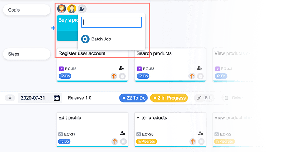Click the second user avatar with yellow background
The image size is (290, 152).
pos(72,9)
